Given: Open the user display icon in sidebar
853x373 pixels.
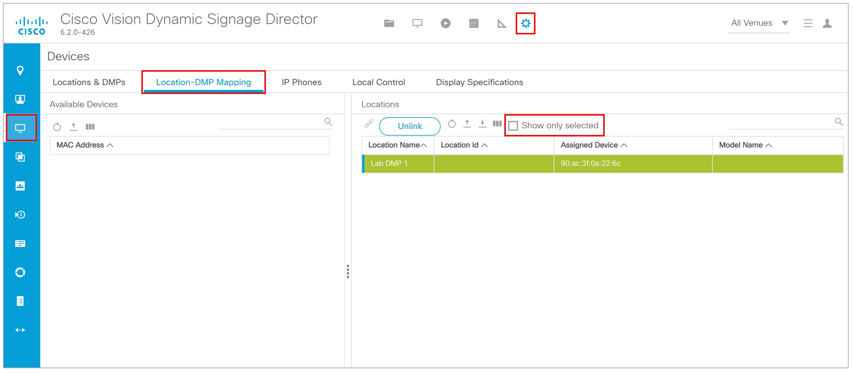Looking at the screenshot, I should click(x=20, y=99).
